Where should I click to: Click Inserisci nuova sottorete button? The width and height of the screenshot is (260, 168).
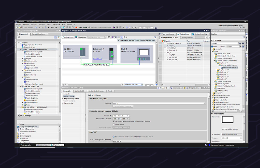[x=123, y=106]
